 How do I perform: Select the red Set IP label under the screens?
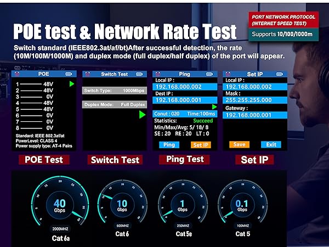254,160
